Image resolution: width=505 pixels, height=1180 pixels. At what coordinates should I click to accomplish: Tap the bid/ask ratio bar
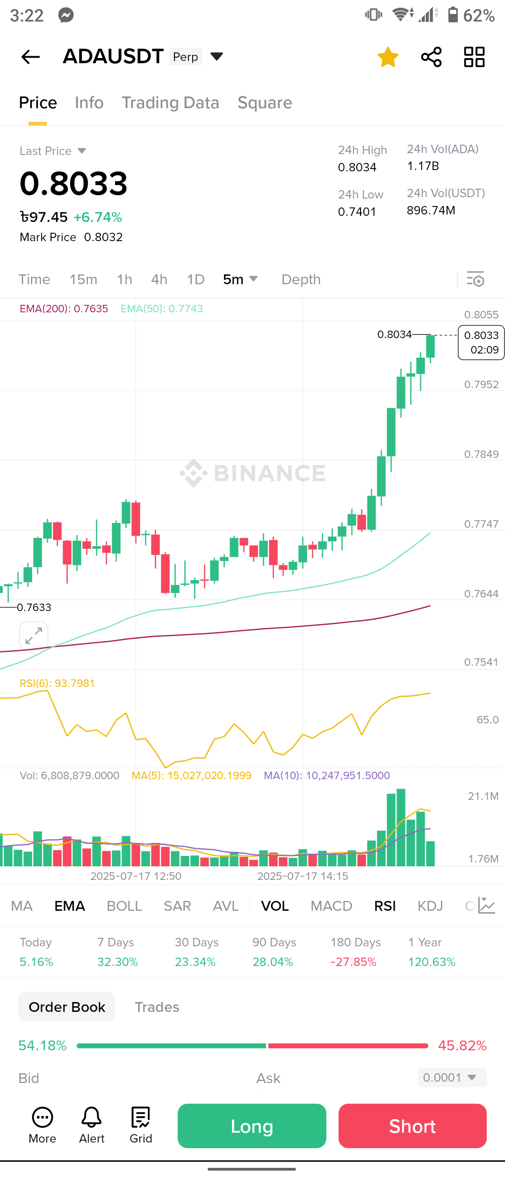[252, 1046]
